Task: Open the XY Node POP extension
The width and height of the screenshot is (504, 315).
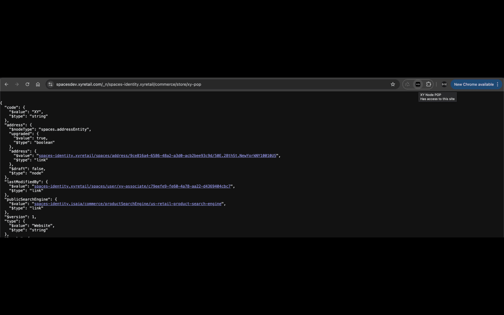Action: [418, 84]
